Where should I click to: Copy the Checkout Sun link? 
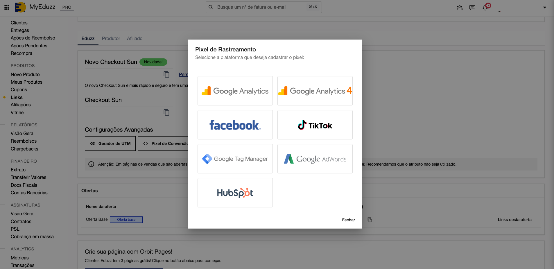tap(166, 112)
